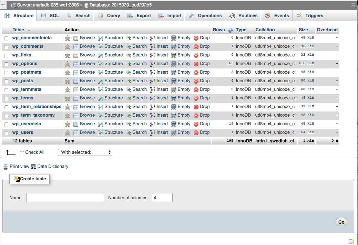Click the Rows help question mark icon

tap(230, 30)
